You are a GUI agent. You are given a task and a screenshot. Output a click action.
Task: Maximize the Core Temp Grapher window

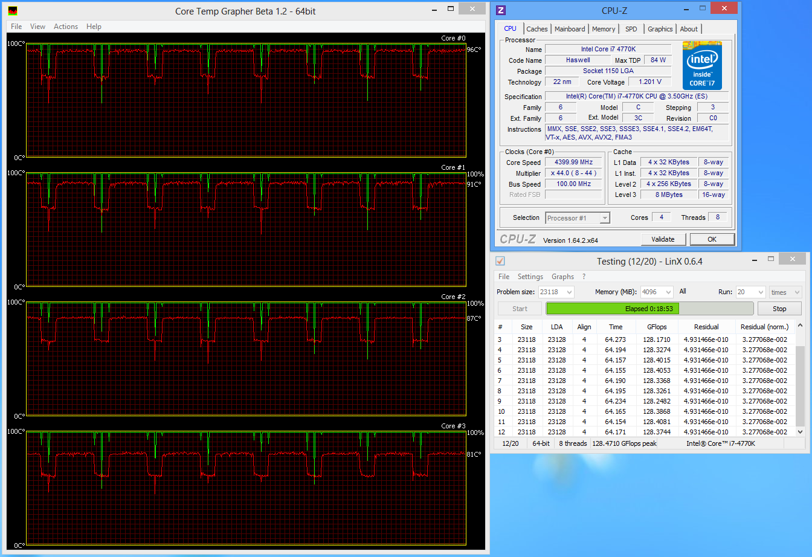[451, 8]
